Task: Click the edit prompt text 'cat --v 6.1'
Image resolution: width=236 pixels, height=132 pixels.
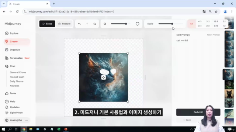Action: point(182,40)
